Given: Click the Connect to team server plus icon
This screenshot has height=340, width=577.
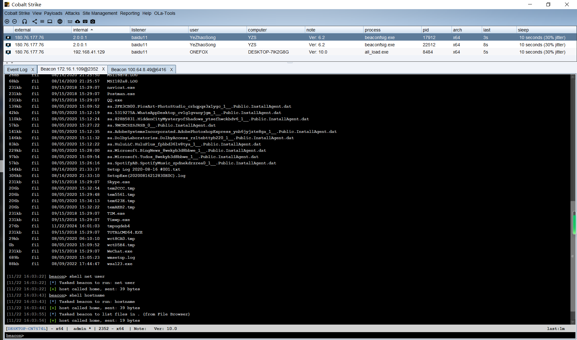Looking at the screenshot, I should pos(7,21).
